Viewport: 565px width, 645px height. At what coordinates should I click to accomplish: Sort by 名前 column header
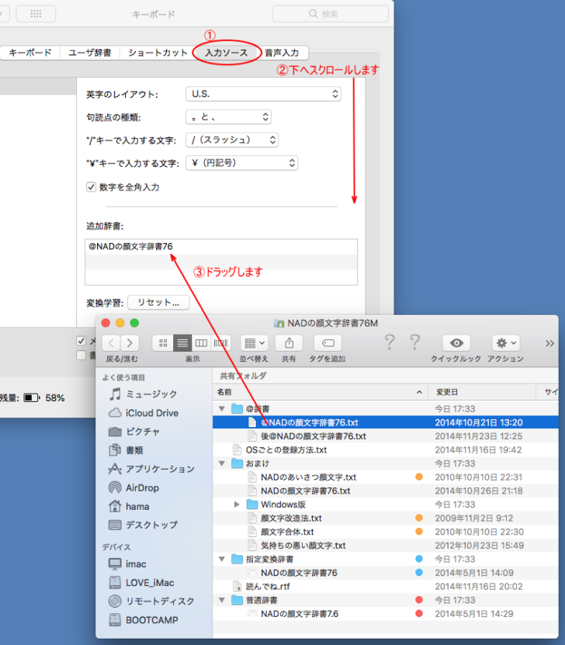(x=321, y=392)
